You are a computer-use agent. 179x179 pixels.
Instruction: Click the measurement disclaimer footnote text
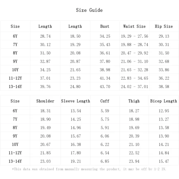tap(89, 169)
